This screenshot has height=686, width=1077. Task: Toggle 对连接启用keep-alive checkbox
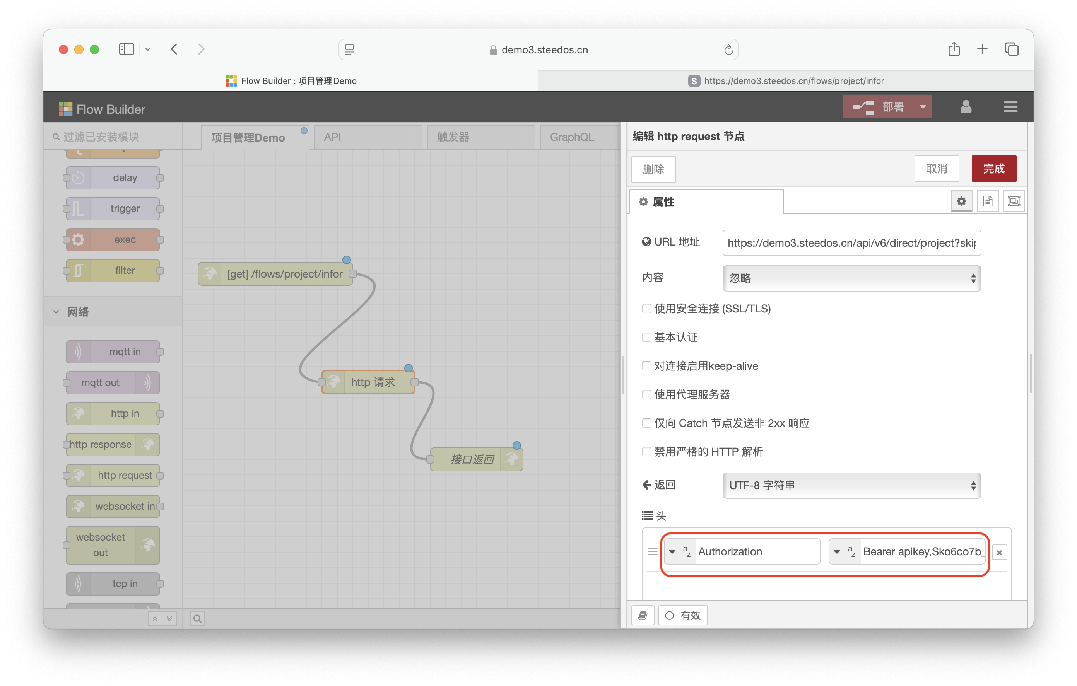point(646,365)
